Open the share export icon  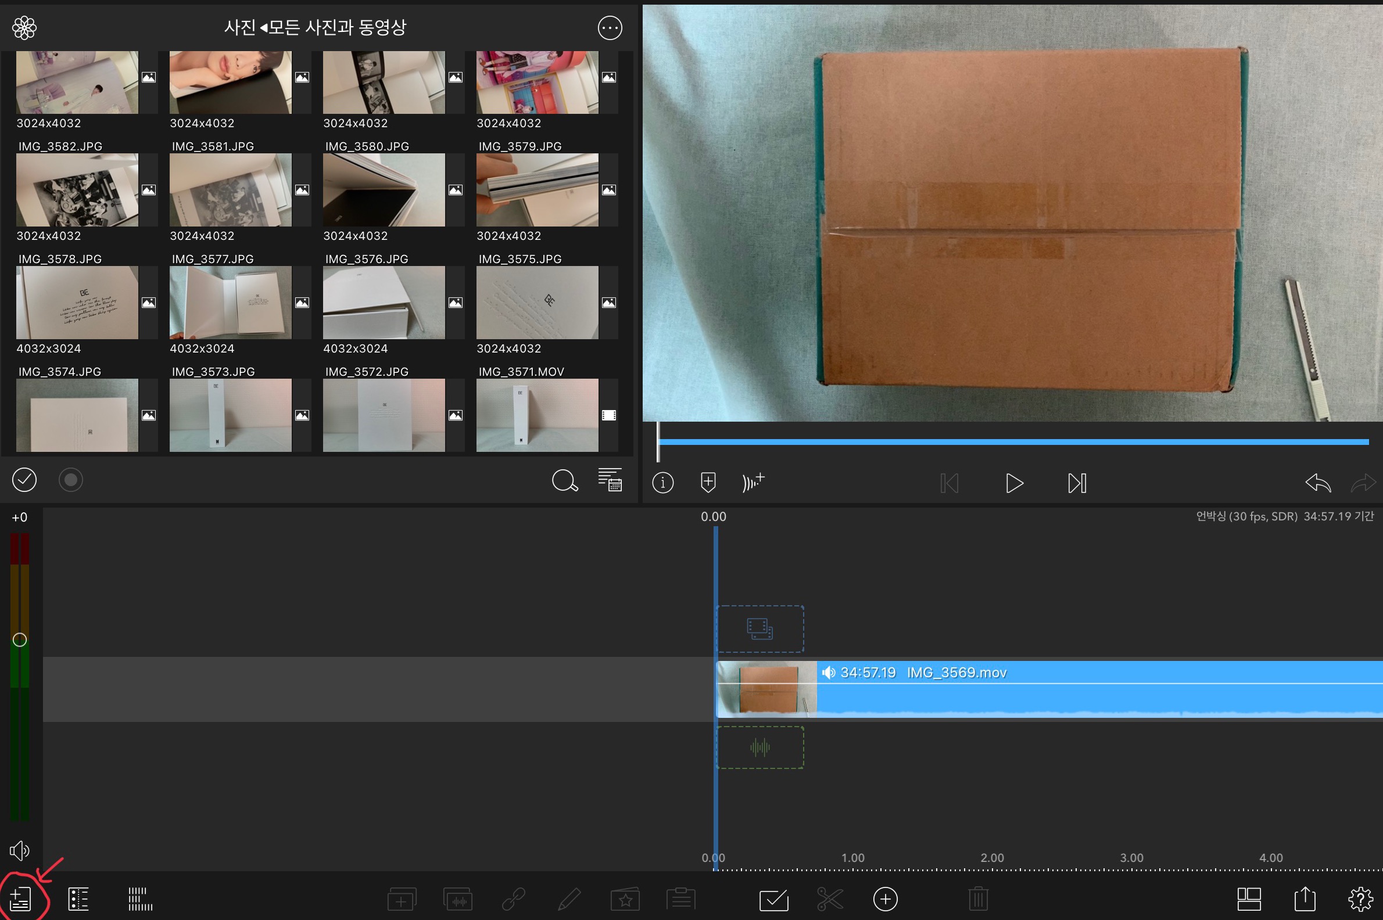1305,899
